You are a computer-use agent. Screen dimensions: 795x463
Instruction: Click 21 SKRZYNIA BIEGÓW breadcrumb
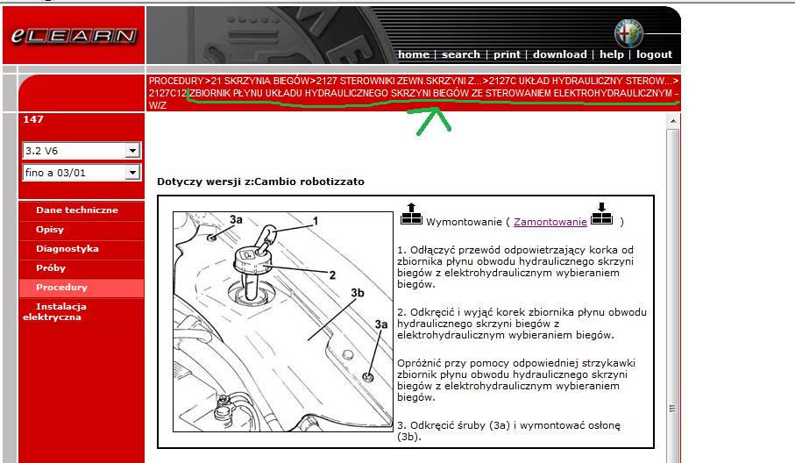pos(260,81)
